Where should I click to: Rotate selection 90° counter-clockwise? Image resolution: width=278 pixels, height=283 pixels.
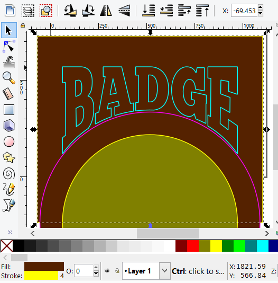(x=70, y=11)
